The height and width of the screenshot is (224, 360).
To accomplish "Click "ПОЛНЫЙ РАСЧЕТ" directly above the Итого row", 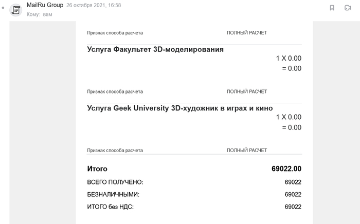I will (x=247, y=151).
